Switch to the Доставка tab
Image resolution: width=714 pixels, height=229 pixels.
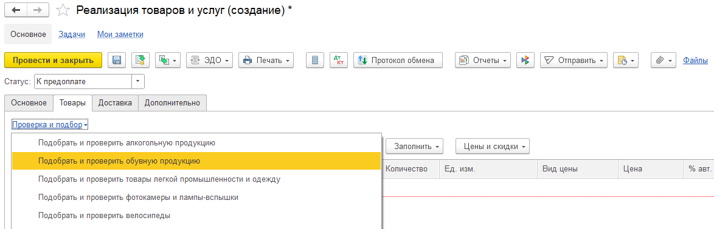click(x=115, y=102)
